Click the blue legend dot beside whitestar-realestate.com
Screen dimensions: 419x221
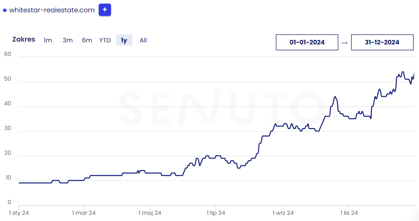(5, 10)
